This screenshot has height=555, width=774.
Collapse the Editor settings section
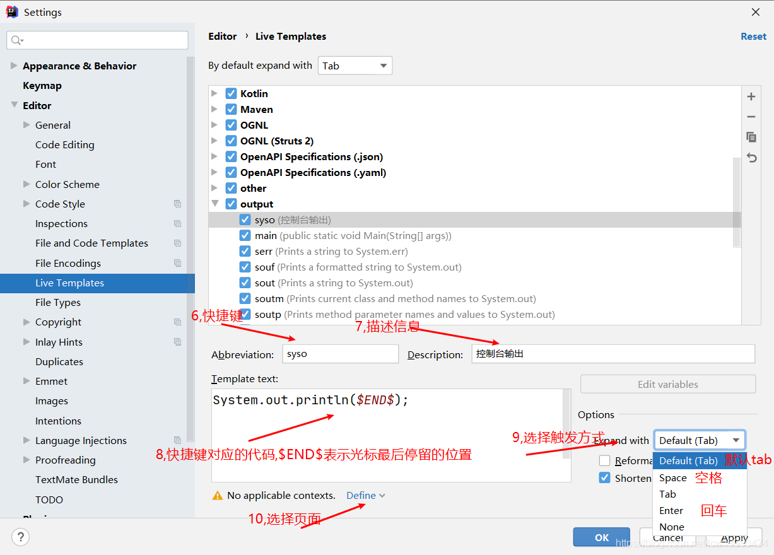14,105
